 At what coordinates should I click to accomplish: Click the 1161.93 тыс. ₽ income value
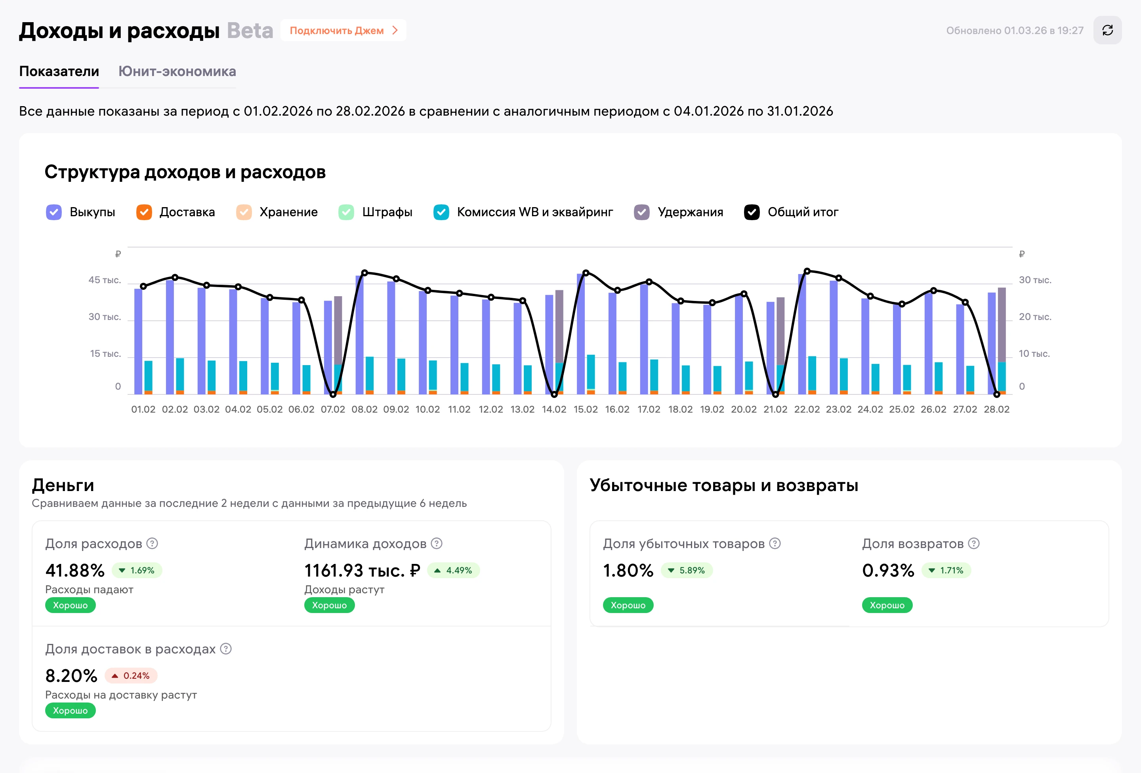[363, 570]
